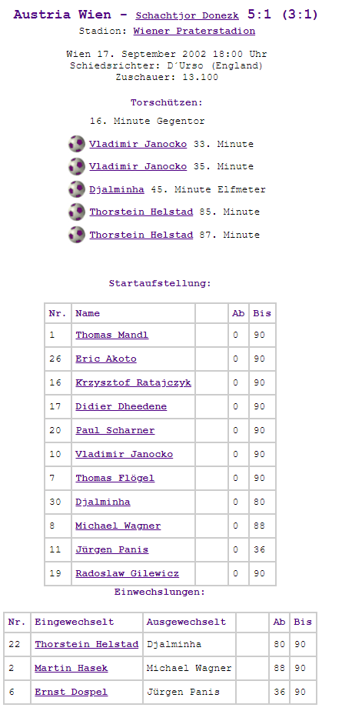Click the soccer ball icon beside the 85. Minute goal
342x721 pixels.
77,212
